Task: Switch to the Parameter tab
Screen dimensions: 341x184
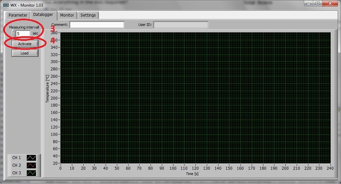Action: tap(18, 15)
